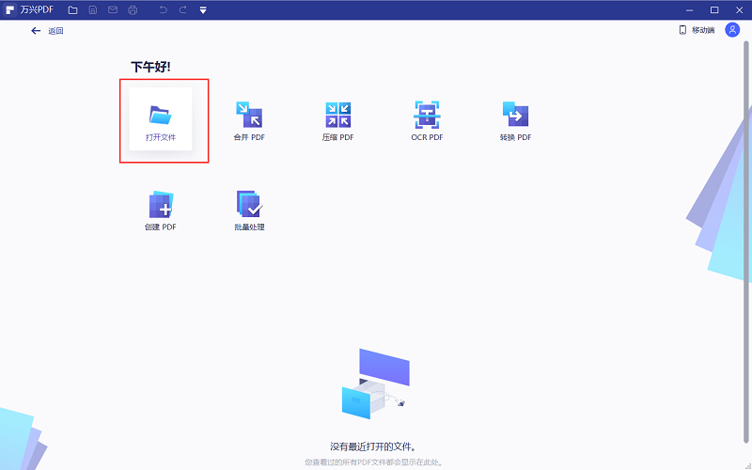Start the OCR PDF tool

427,119
